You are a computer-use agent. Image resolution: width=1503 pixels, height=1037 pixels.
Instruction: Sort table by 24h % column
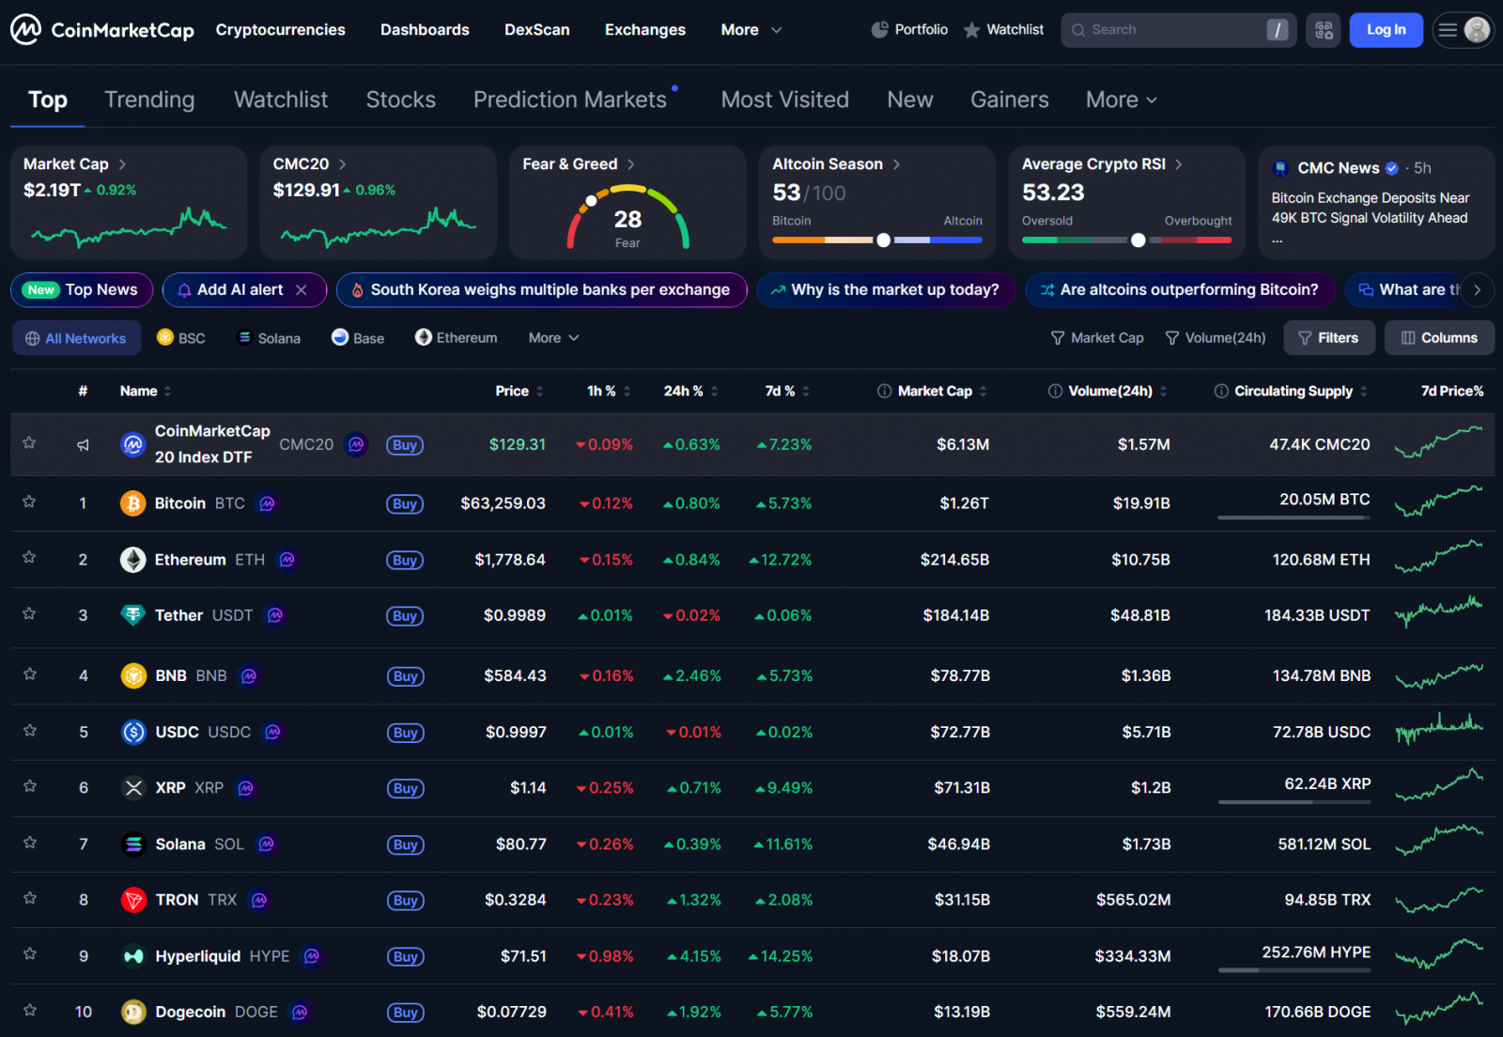click(690, 391)
